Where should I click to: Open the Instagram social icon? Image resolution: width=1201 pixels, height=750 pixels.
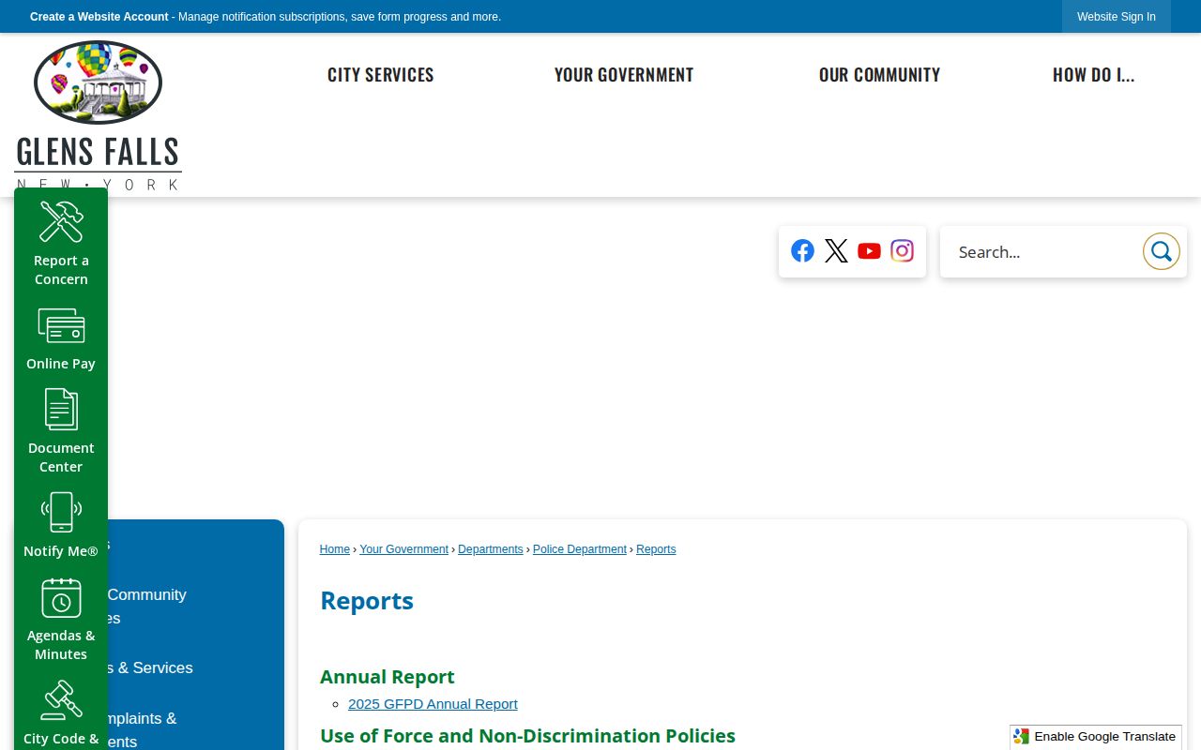pos(902,250)
